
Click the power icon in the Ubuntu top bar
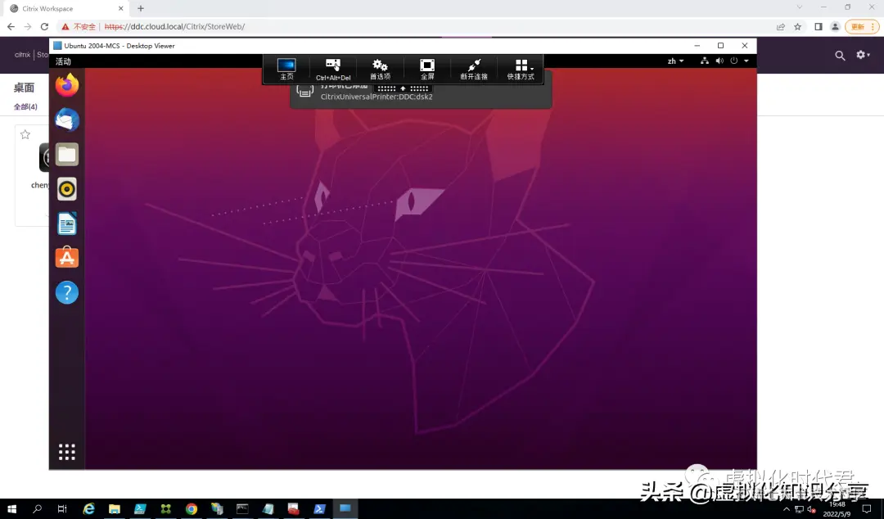tap(734, 61)
